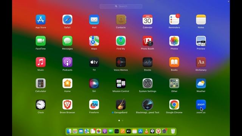The image size is (242, 136).
Task: Launch the Weather app
Action: pyautogui.click(x=201, y=83)
